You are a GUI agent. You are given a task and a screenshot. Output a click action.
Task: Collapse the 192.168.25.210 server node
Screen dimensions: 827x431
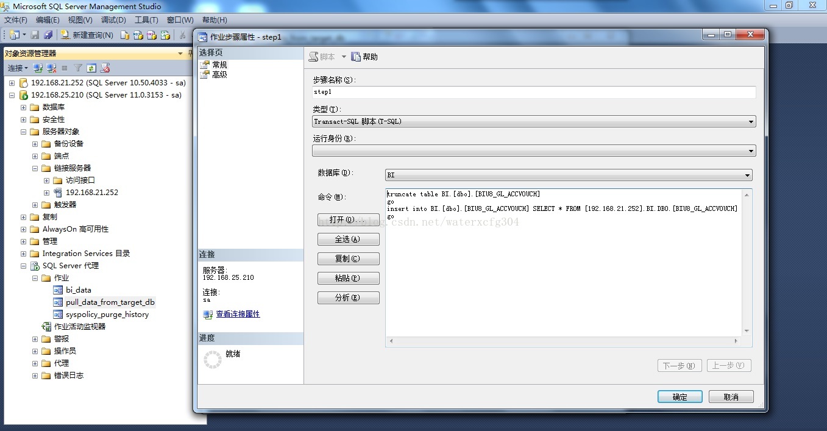click(x=12, y=95)
